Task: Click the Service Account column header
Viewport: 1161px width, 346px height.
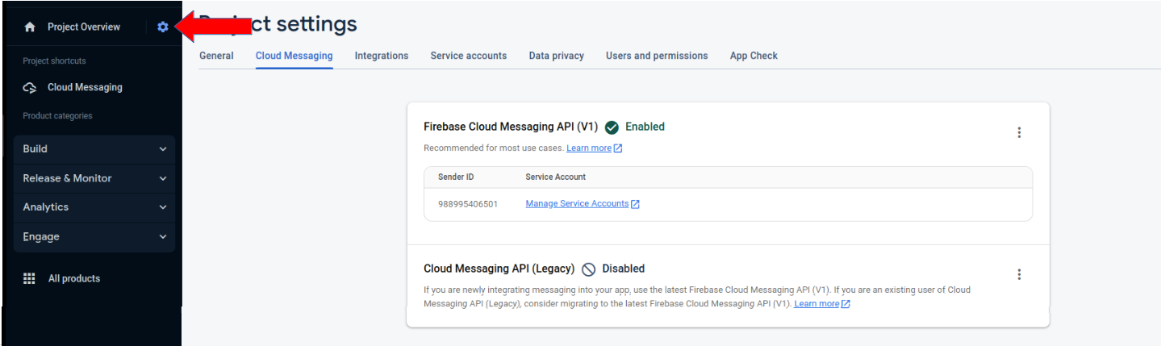Action: point(556,177)
